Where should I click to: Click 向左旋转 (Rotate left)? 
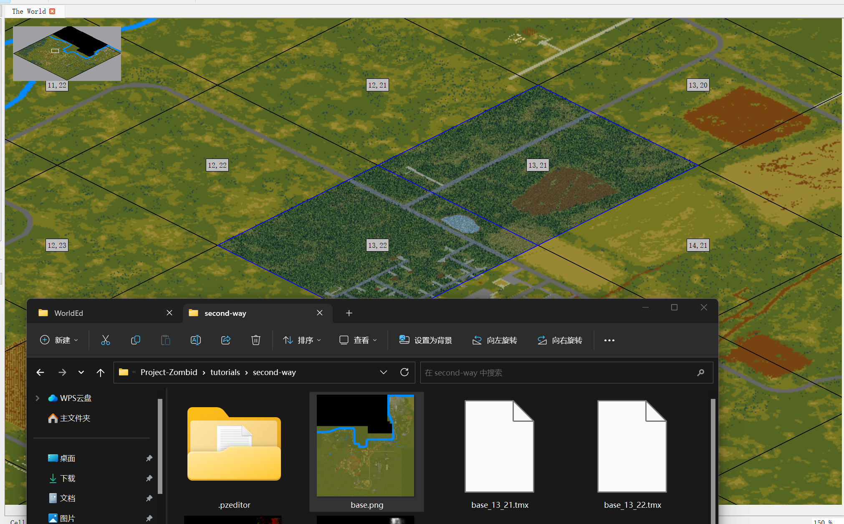point(495,340)
